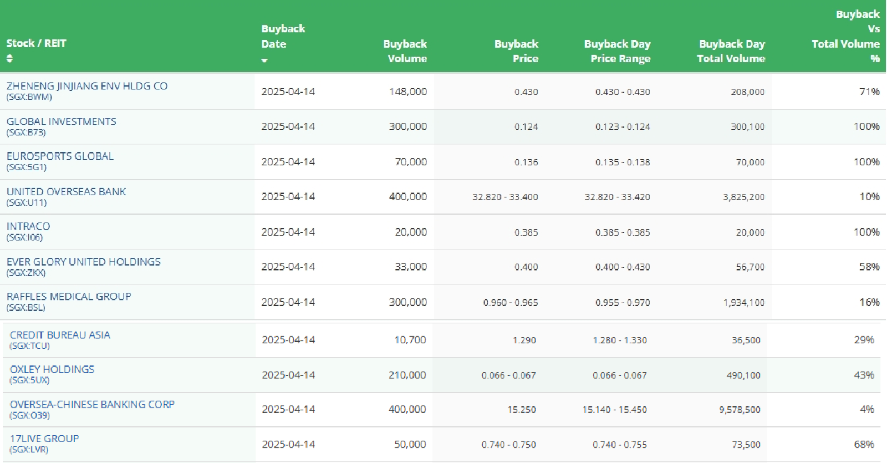
Task: Select Eurosports price range 0.135 - 0.138
Action: 623,162
